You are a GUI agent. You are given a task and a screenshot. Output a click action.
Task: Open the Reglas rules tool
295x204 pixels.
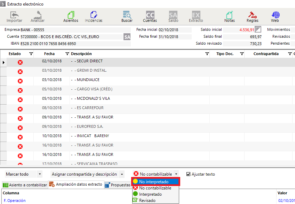(x=253, y=17)
